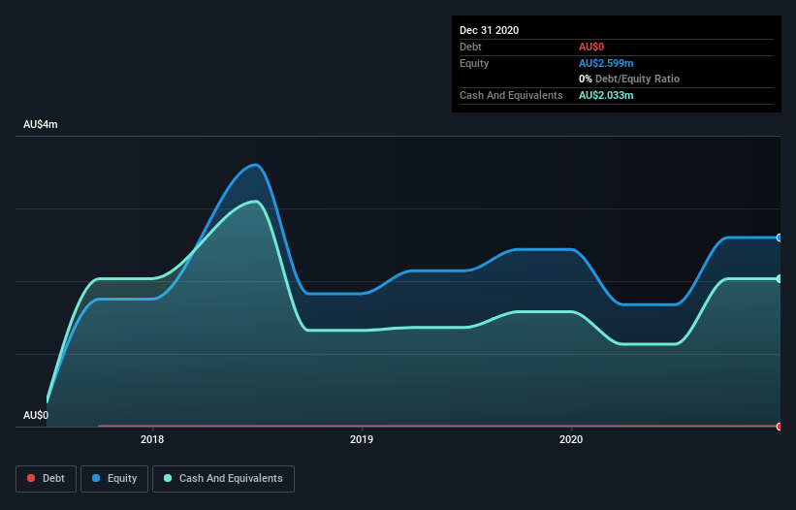796x510 pixels.
Task: Click the Equity row label in tooltip
Action: click(474, 63)
